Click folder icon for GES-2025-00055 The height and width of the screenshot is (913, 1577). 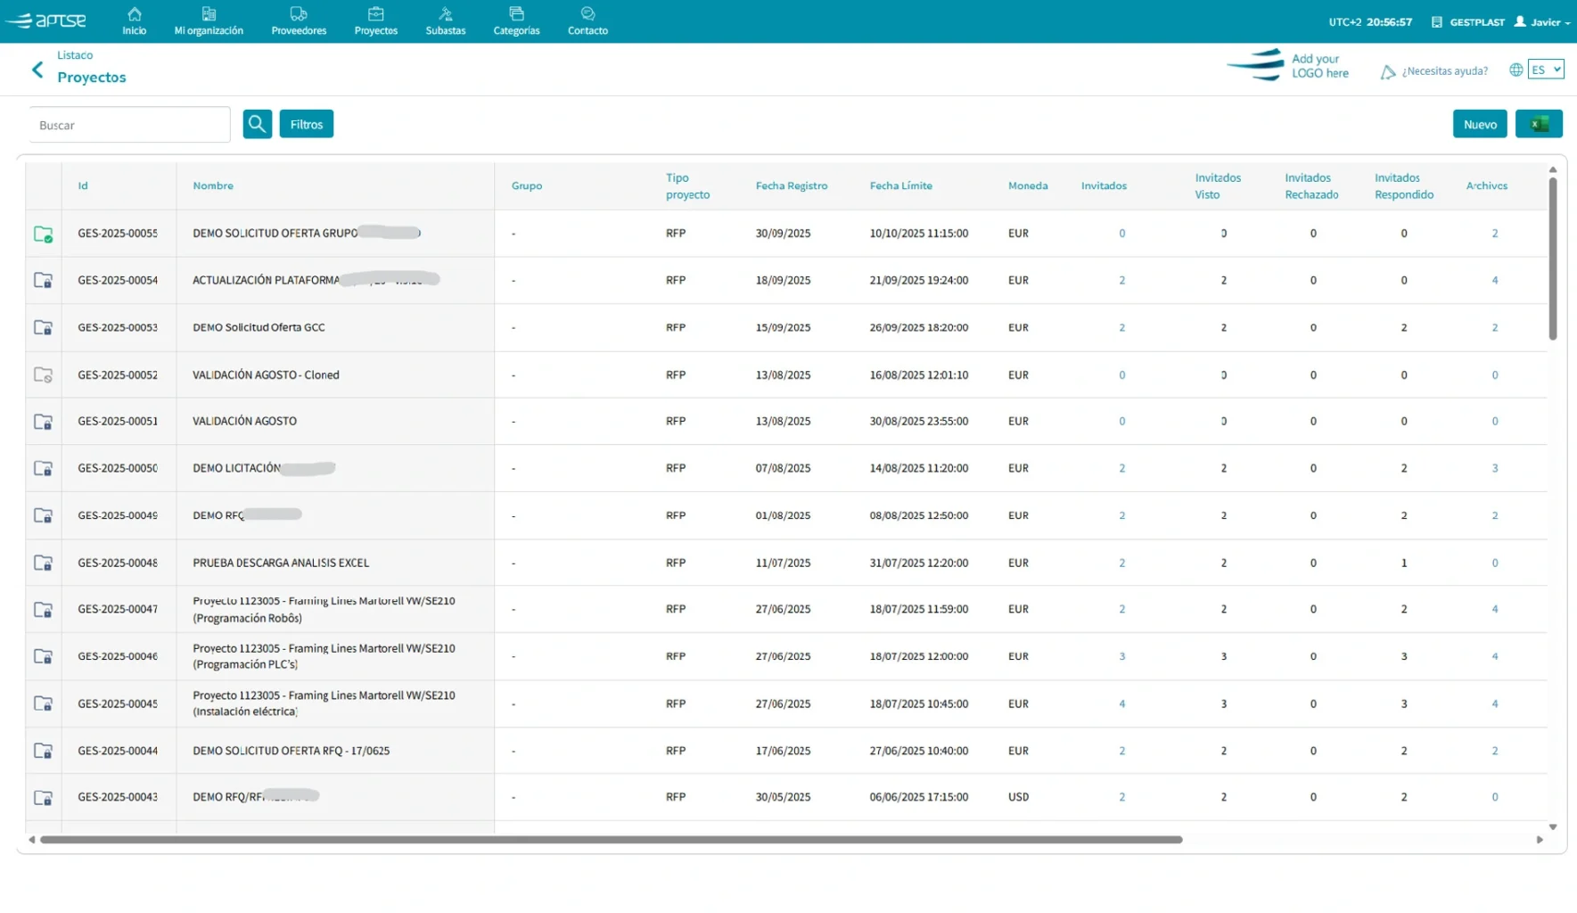tap(43, 234)
